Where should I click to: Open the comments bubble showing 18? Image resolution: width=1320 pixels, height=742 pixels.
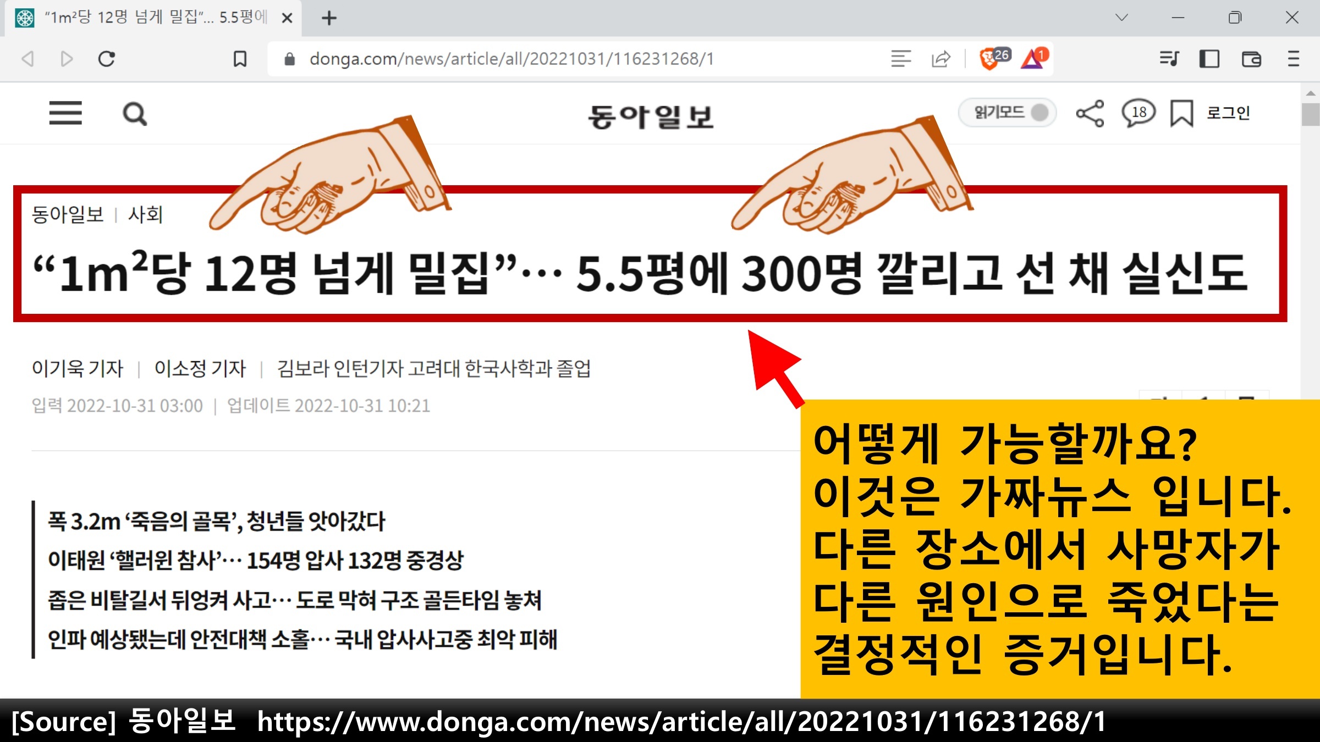tap(1138, 113)
